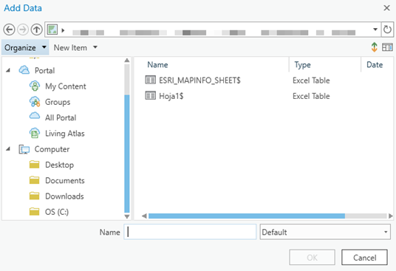Screen dimensions: 396x271
Task: Expand the path breadcrumb arrow
Action: point(63,30)
